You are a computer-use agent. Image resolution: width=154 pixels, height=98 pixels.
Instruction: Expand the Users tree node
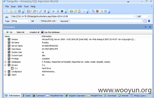coord(5,75)
